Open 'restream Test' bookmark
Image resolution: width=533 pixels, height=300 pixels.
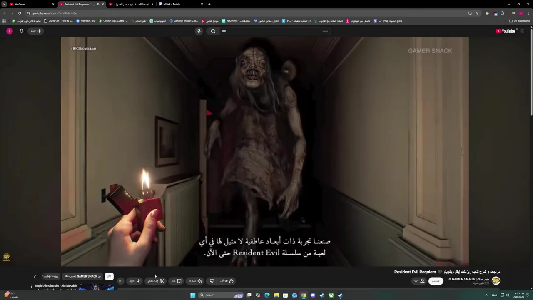[x=86, y=21]
